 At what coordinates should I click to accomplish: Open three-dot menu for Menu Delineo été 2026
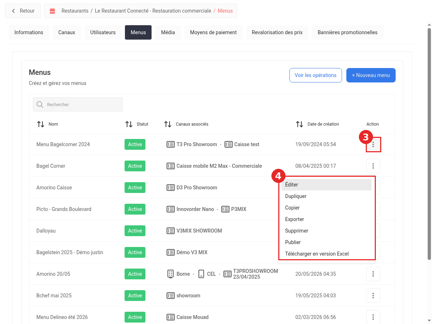373,317
